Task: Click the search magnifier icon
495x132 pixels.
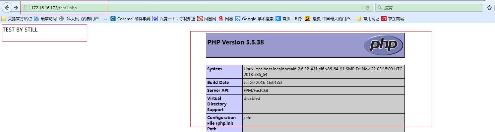Action: (x=379, y=8)
